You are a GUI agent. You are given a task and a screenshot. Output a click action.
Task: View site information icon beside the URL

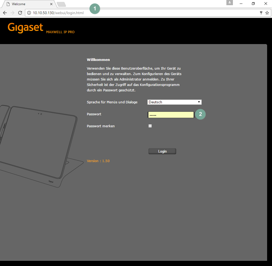[x=29, y=13]
